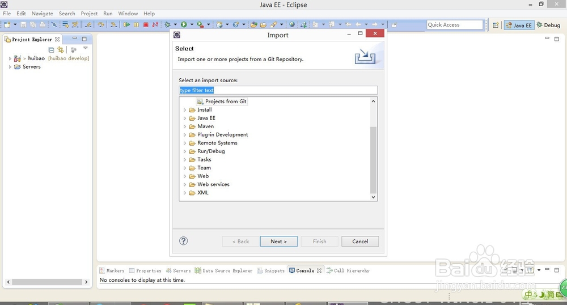Switch to the Debug perspective
The image size is (567, 305).
(548, 25)
